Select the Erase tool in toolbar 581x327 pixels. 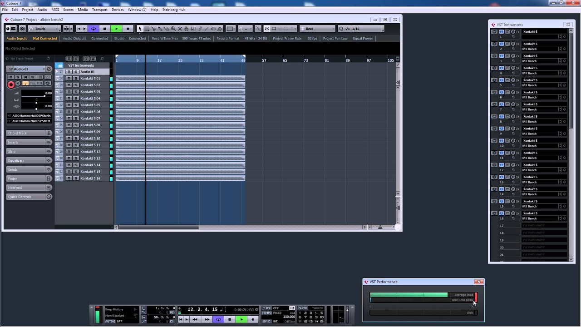(x=167, y=29)
